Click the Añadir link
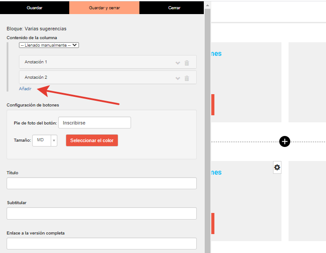Image resolution: width=326 pixels, height=253 pixels. 25,89
